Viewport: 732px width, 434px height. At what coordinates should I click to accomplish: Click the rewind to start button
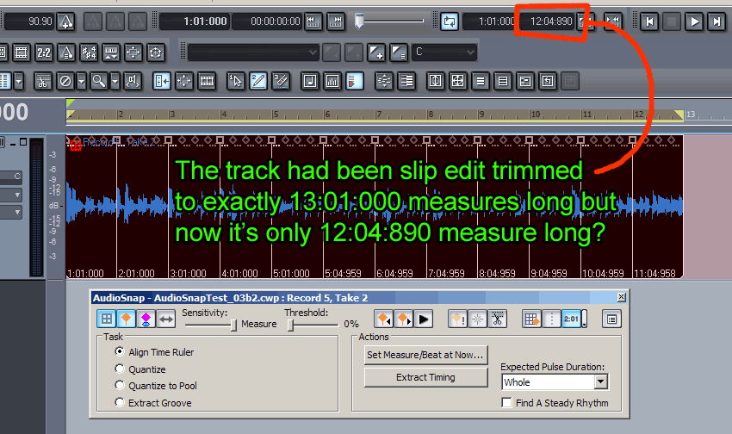click(x=650, y=22)
